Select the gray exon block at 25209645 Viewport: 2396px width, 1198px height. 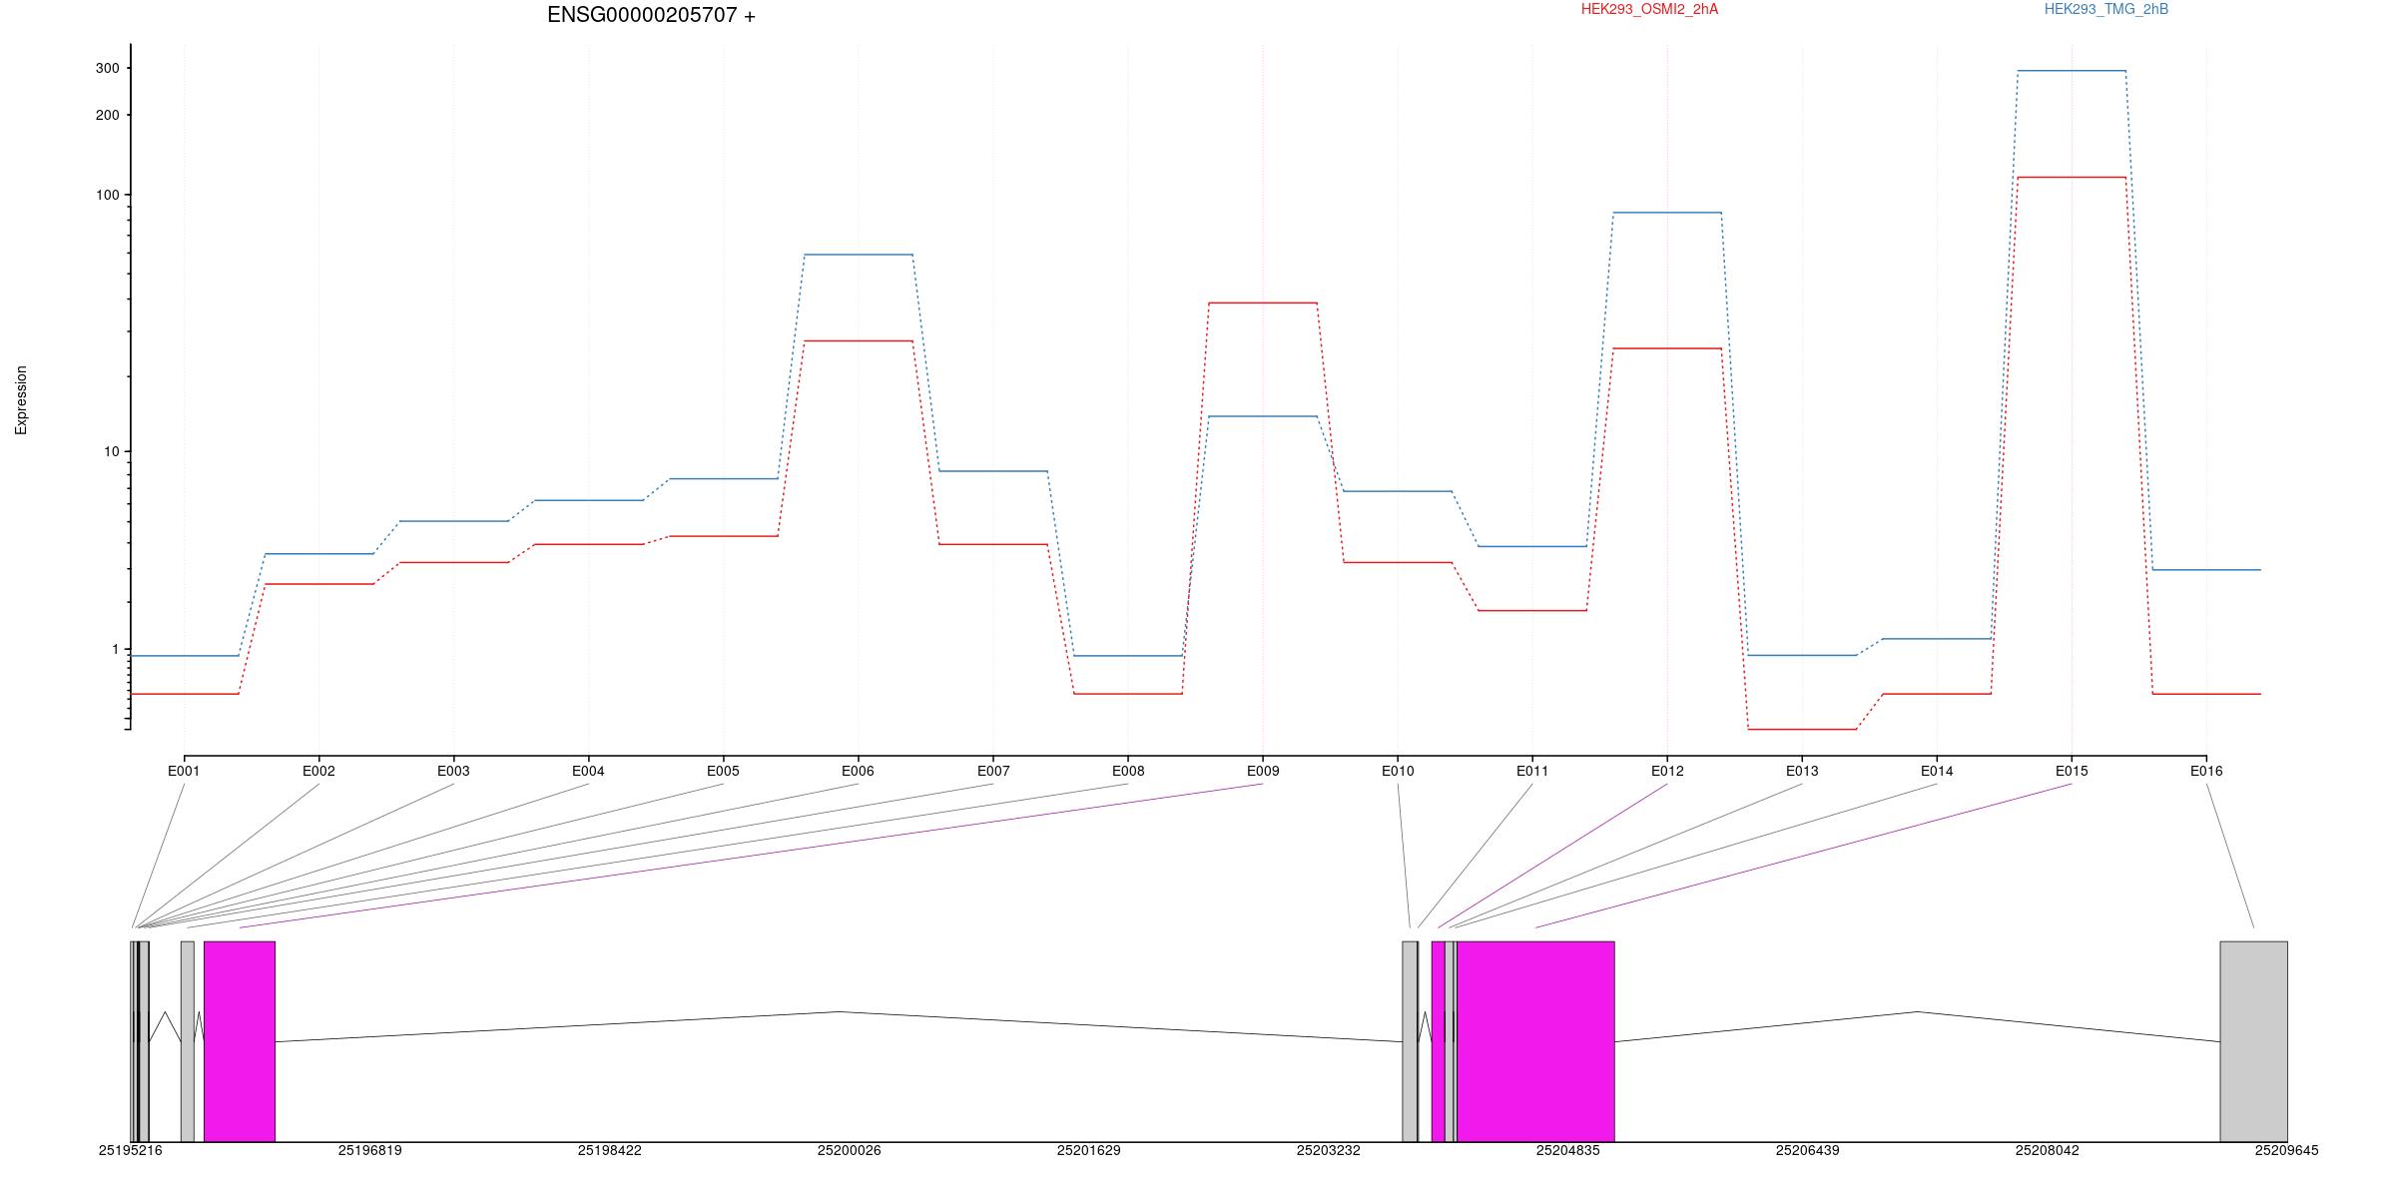2253,1041
